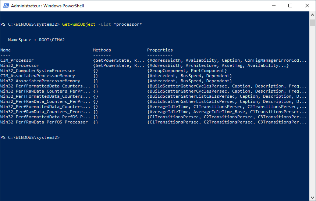Click the scrollbar down arrow

(312, 198)
